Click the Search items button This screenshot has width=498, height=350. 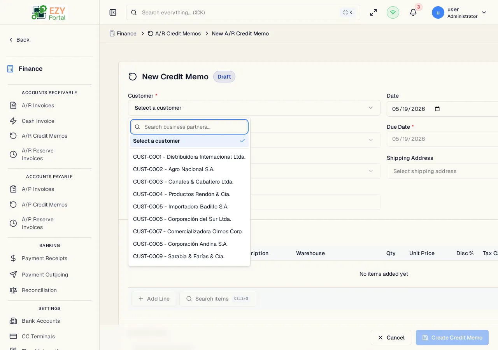218,299
